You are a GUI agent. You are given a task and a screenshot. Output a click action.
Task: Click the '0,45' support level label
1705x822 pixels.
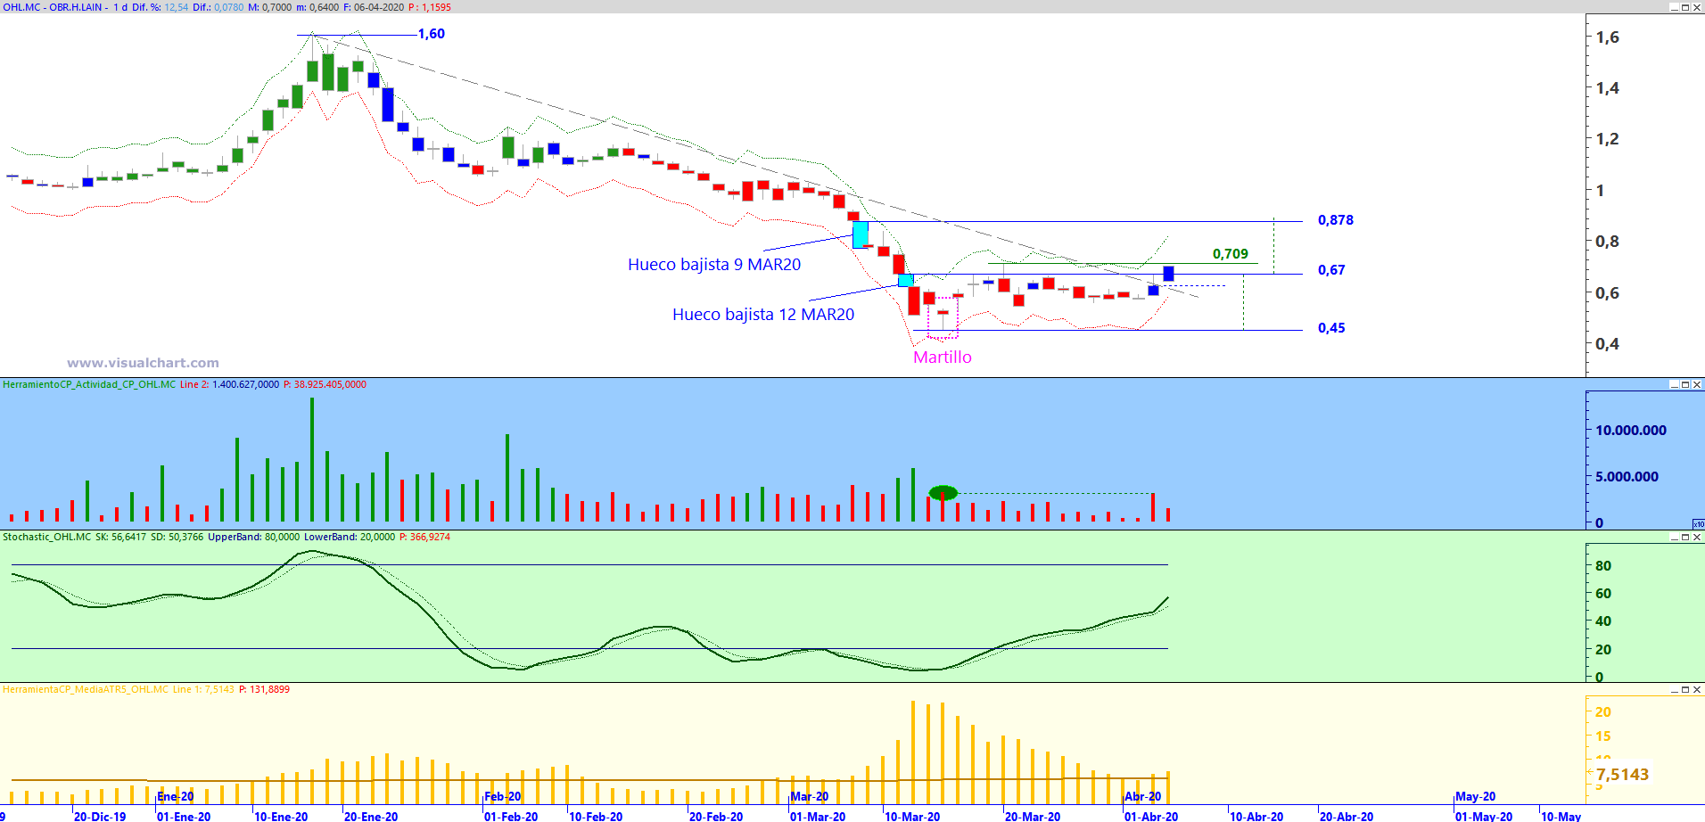point(1331,328)
